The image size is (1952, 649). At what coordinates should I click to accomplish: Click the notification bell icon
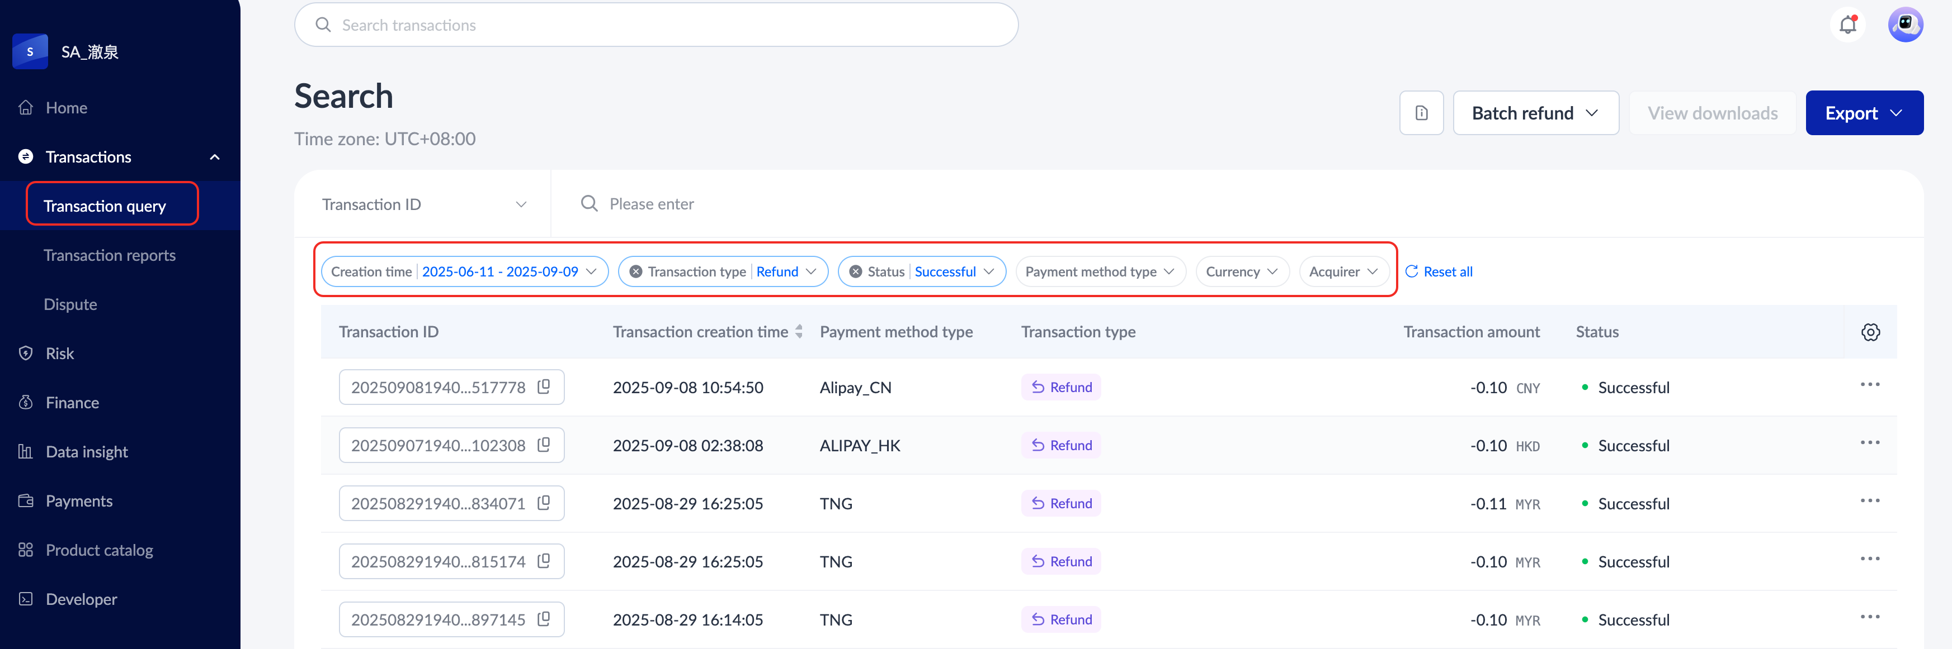(x=1847, y=25)
